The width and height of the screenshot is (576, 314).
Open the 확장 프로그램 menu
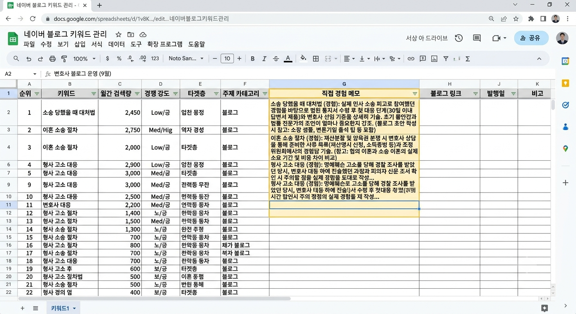pos(165,44)
